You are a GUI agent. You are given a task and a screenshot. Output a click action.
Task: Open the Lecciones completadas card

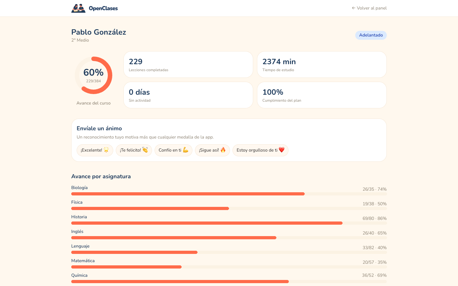[x=188, y=65]
